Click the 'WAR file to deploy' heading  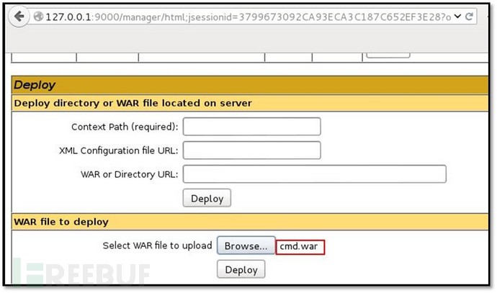pyautogui.click(x=61, y=222)
